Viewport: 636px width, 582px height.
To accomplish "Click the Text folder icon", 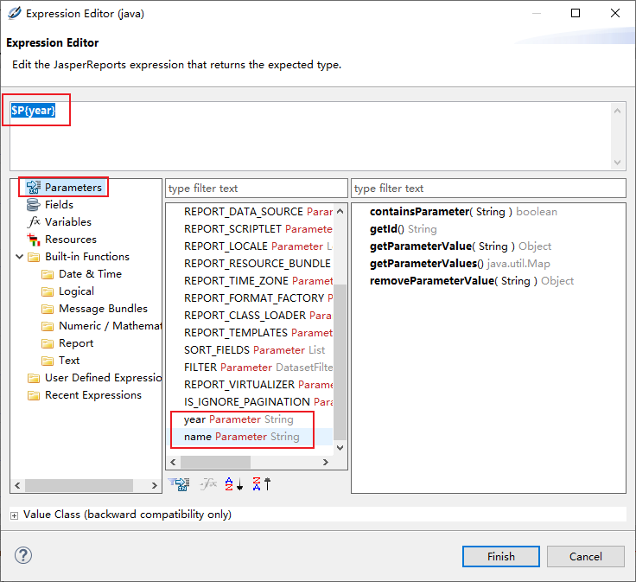I will (48, 361).
